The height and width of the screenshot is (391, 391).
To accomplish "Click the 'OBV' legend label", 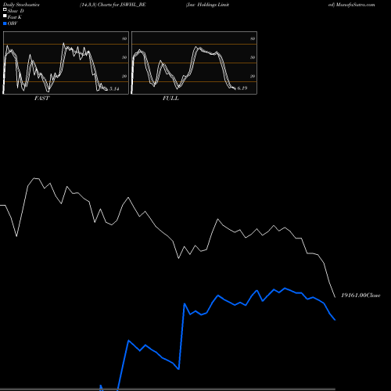I will pos(13,23).
